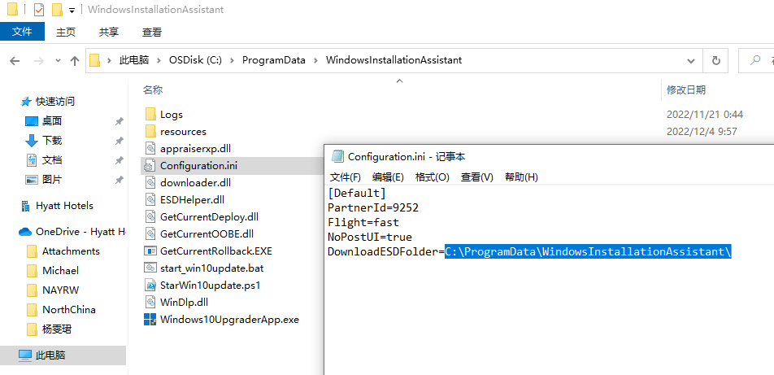Click the pin icon beside 桌面
Viewport: 774px width, 375px height.
coord(119,121)
